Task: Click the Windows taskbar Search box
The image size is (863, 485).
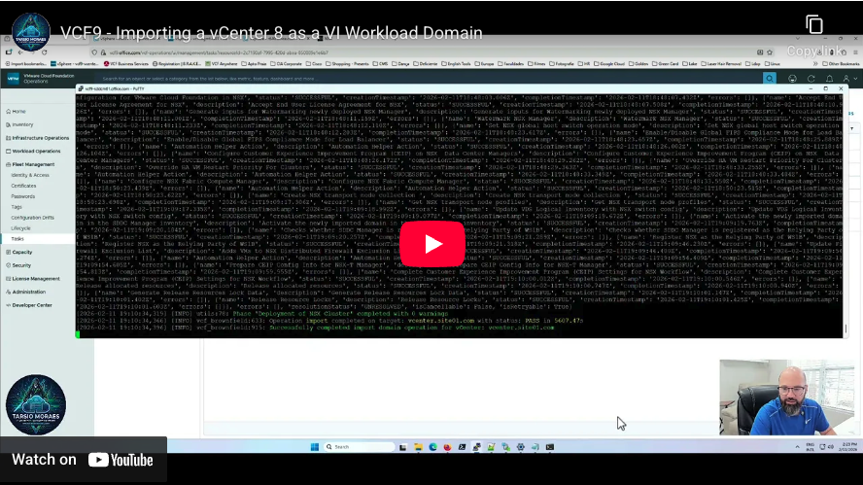Action: pyautogui.click(x=359, y=447)
